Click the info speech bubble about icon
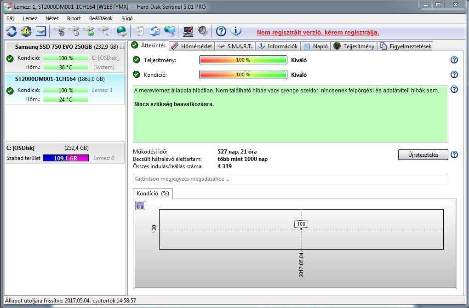The width and height of the screenshot is (469, 308). (236, 31)
